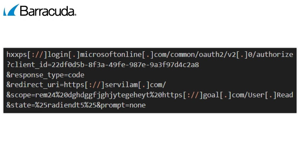This screenshot has height=157, width=300.
Task: Click the Barracuda wordmark text
Action: point(48,11)
